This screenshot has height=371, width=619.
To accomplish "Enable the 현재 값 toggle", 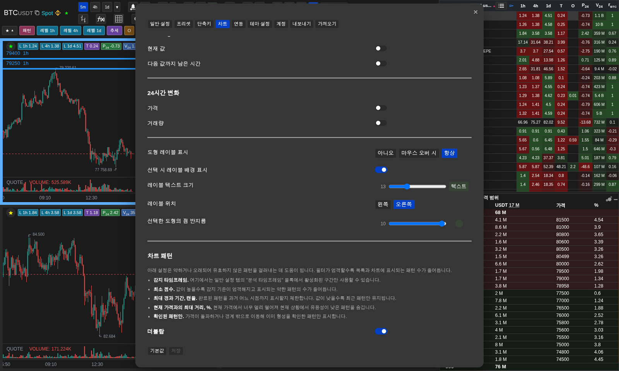I will point(381,48).
